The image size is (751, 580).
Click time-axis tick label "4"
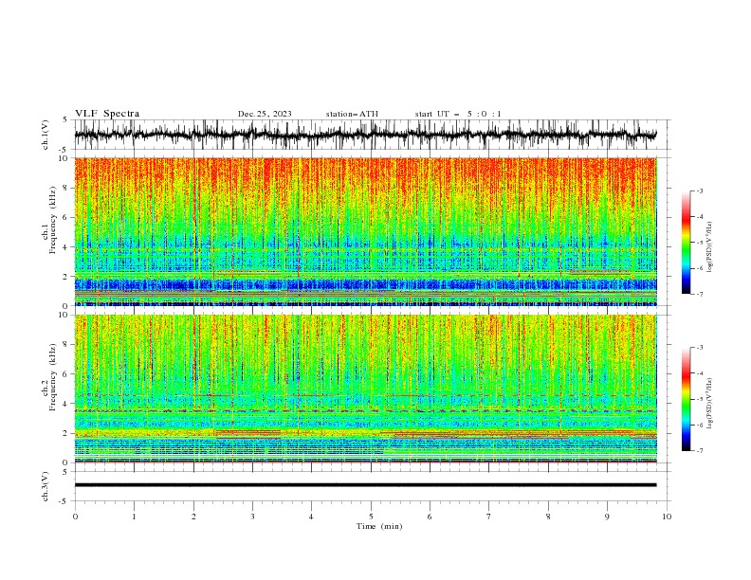(x=311, y=517)
